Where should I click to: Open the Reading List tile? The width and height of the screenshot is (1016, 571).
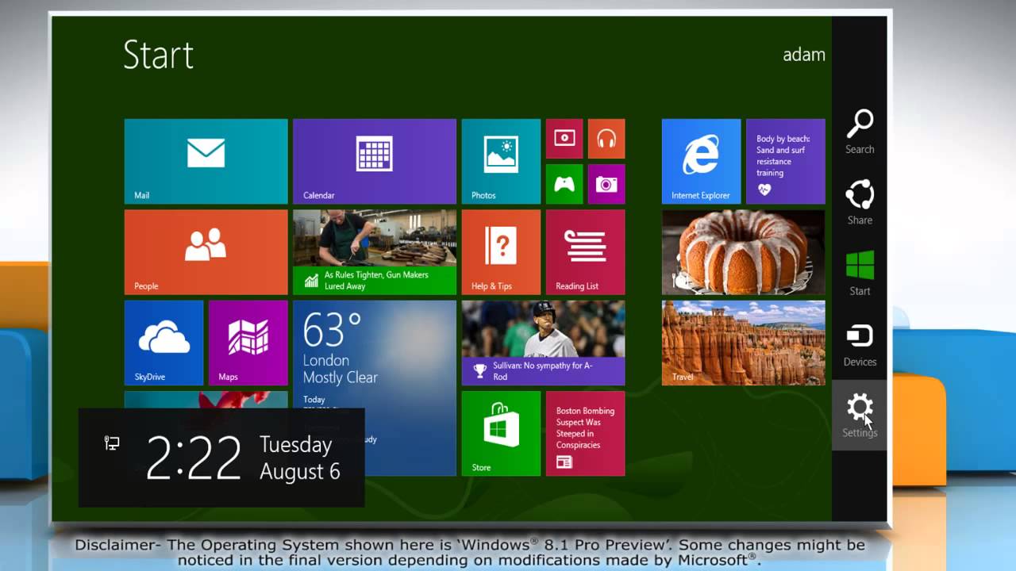585,252
